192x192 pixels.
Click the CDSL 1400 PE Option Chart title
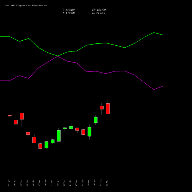[26, 6]
